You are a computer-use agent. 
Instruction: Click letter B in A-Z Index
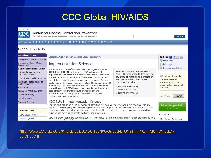coord(33,42)
